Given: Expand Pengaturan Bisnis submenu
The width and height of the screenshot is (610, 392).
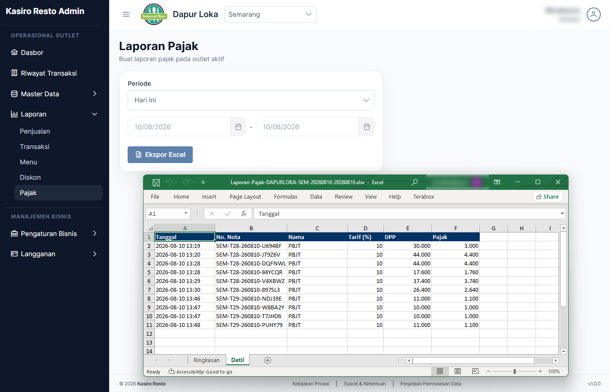Looking at the screenshot, I should tap(54, 234).
